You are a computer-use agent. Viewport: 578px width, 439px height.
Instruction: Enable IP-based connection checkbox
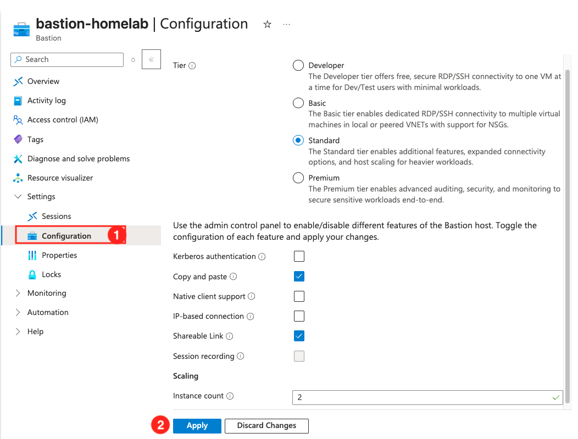click(x=299, y=316)
